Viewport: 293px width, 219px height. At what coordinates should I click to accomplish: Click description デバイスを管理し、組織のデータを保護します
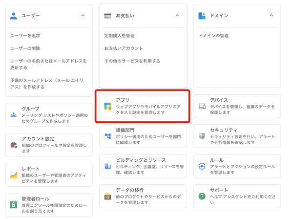pos(242,109)
